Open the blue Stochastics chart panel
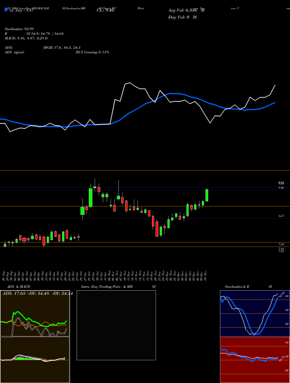The height and width of the screenshot is (383, 290). [x=255, y=313]
